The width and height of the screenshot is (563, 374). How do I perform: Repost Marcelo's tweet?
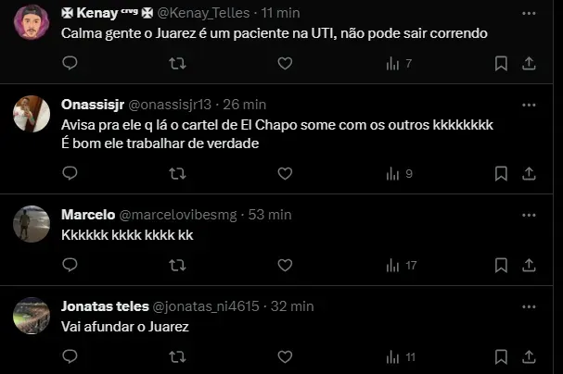177,266
